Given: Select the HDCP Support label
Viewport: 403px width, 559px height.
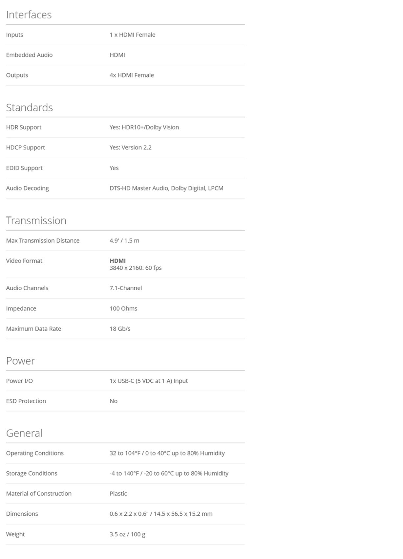Looking at the screenshot, I should coord(25,148).
